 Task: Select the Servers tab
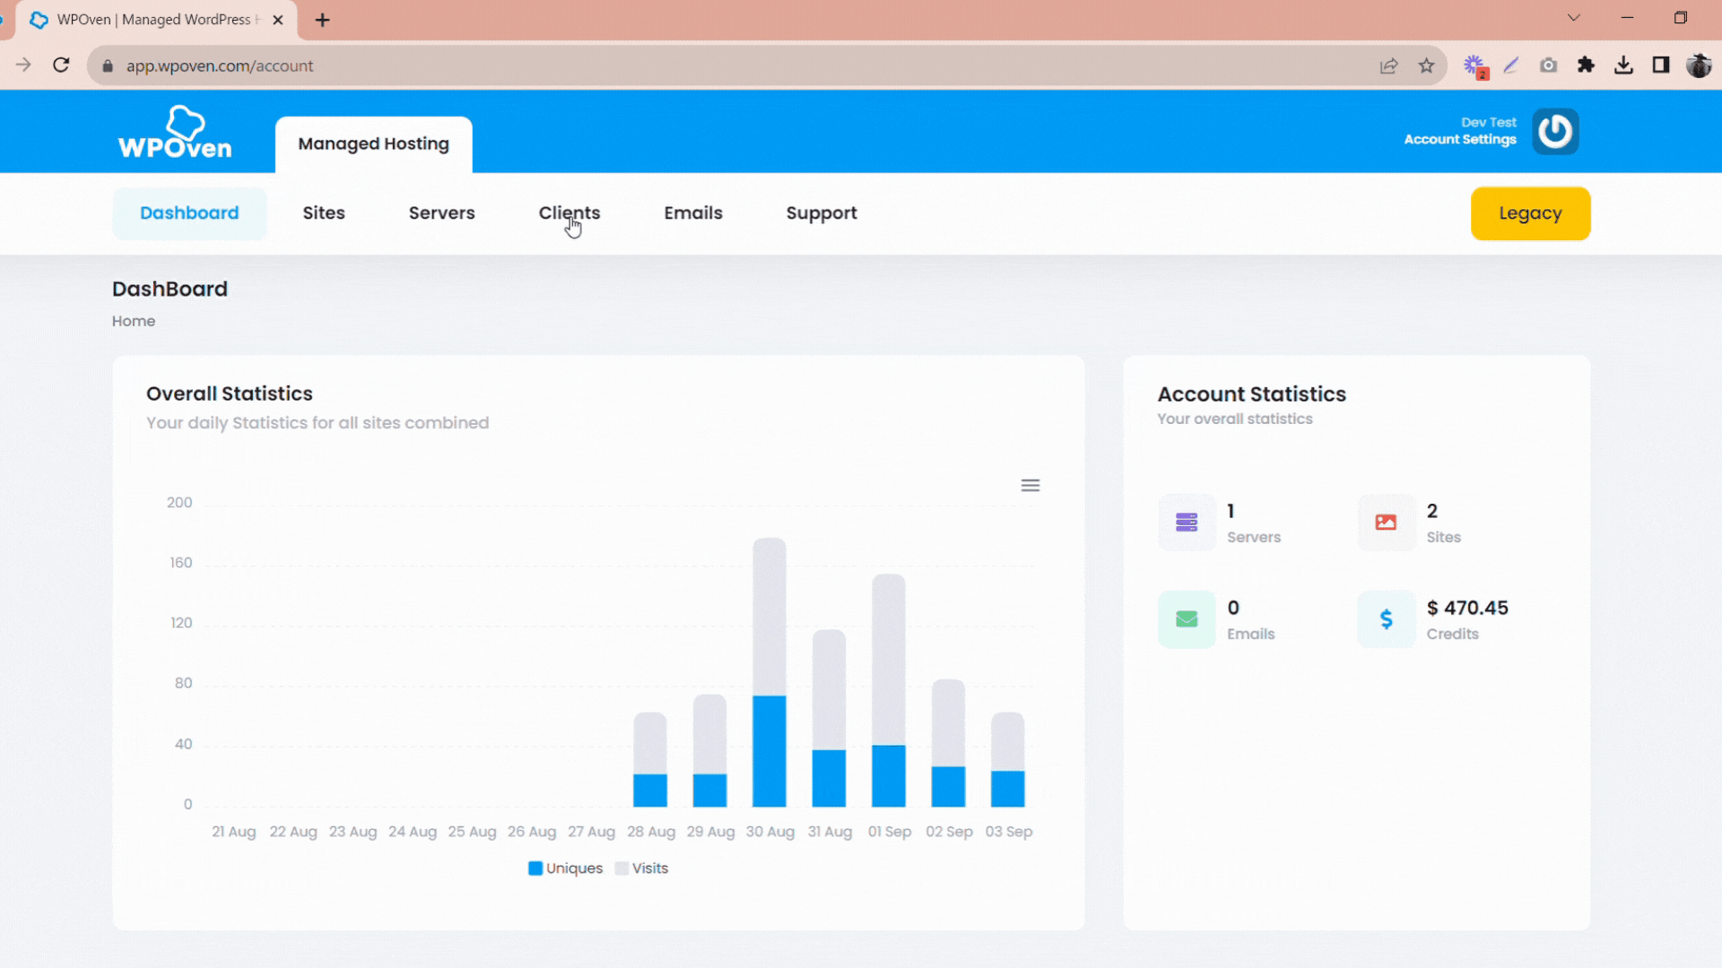tap(441, 212)
